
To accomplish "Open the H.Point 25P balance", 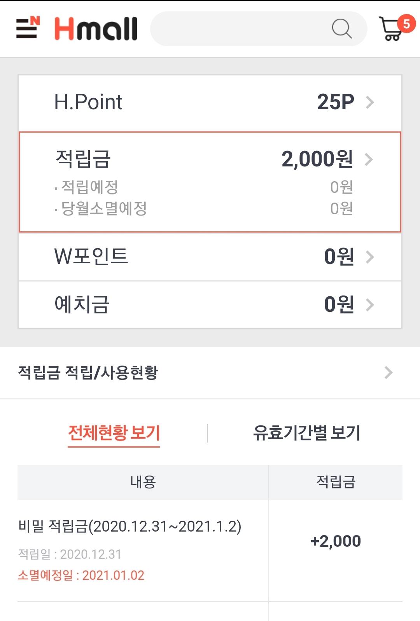I will click(335, 102).
